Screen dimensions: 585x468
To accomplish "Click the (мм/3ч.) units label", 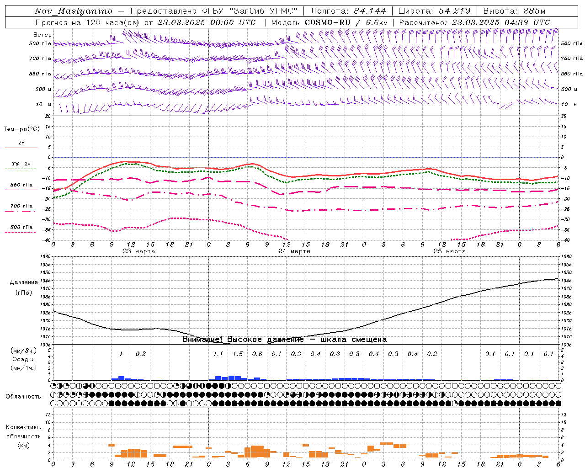I will tap(24, 351).
